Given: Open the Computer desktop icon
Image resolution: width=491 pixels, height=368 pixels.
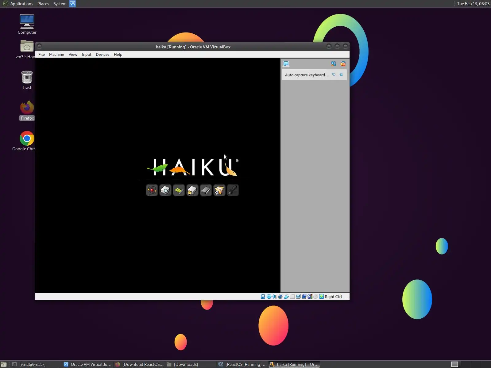Looking at the screenshot, I should point(27,25).
